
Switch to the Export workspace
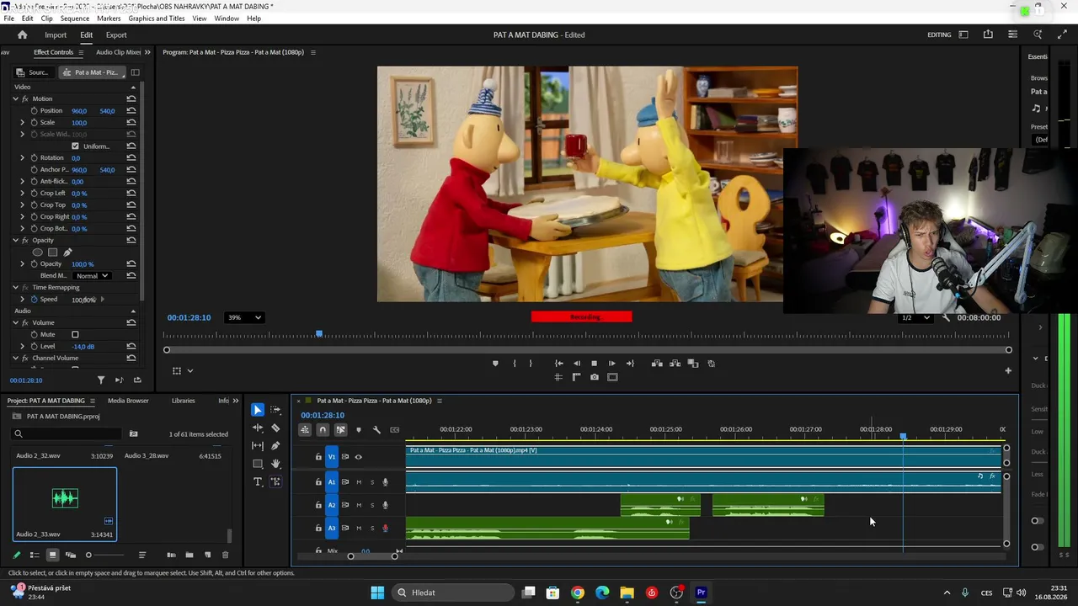click(x=116, y=35)
